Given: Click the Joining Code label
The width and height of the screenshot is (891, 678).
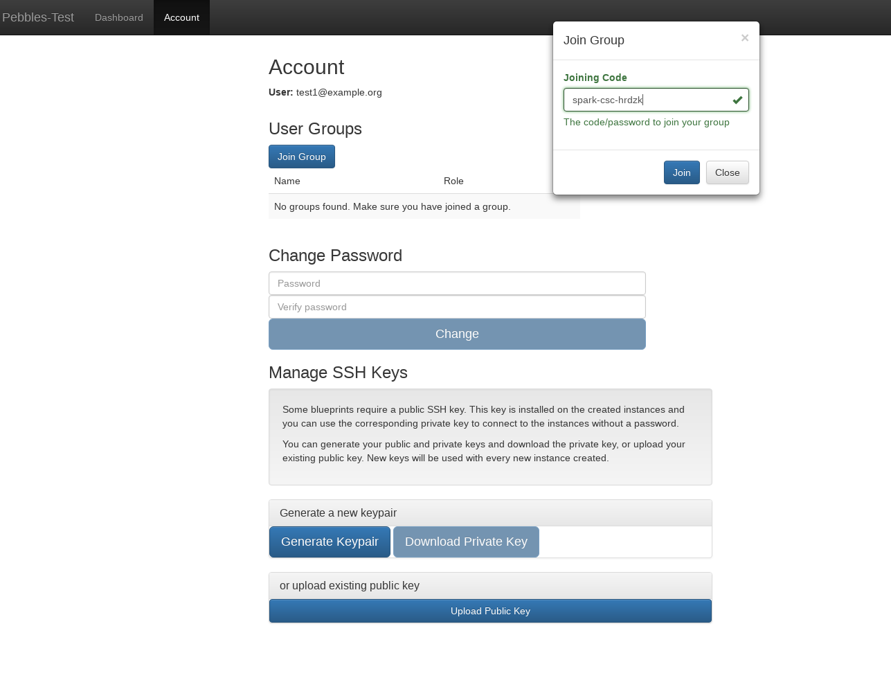Looking at the screenshot, I should coord(595,78).
